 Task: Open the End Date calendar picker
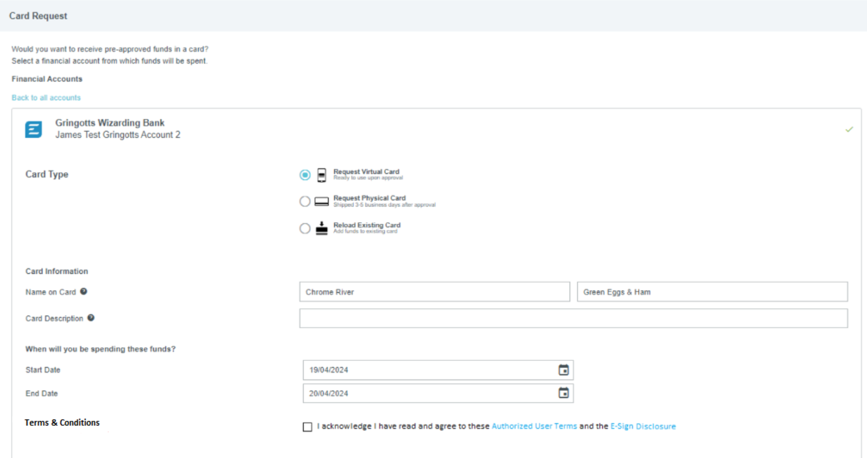point(563,393)
